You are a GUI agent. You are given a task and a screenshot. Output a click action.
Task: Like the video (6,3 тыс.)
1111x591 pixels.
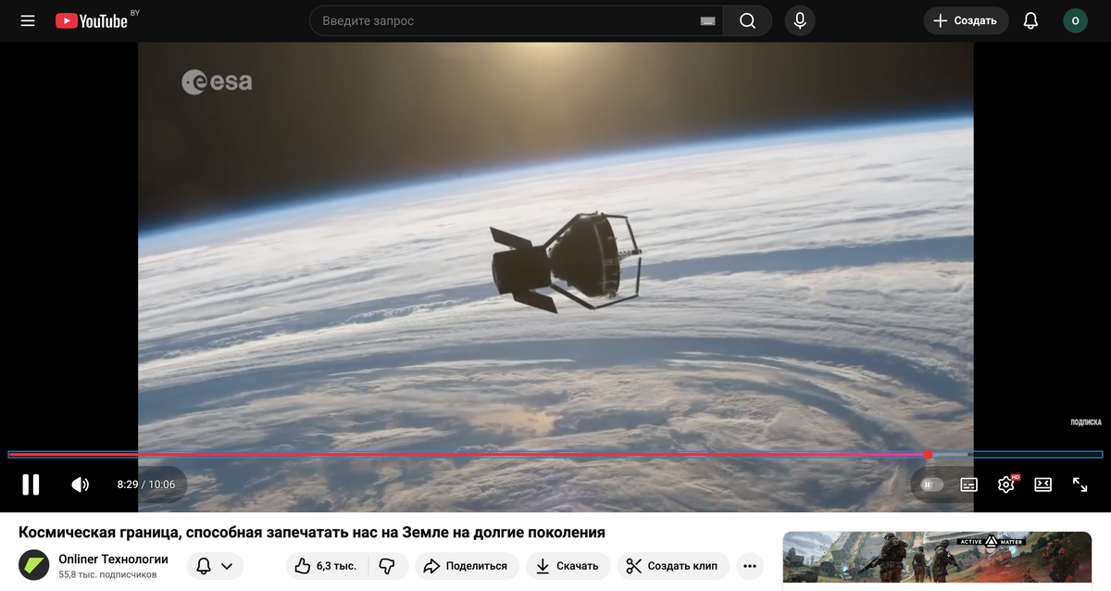(x=327, y=566)
